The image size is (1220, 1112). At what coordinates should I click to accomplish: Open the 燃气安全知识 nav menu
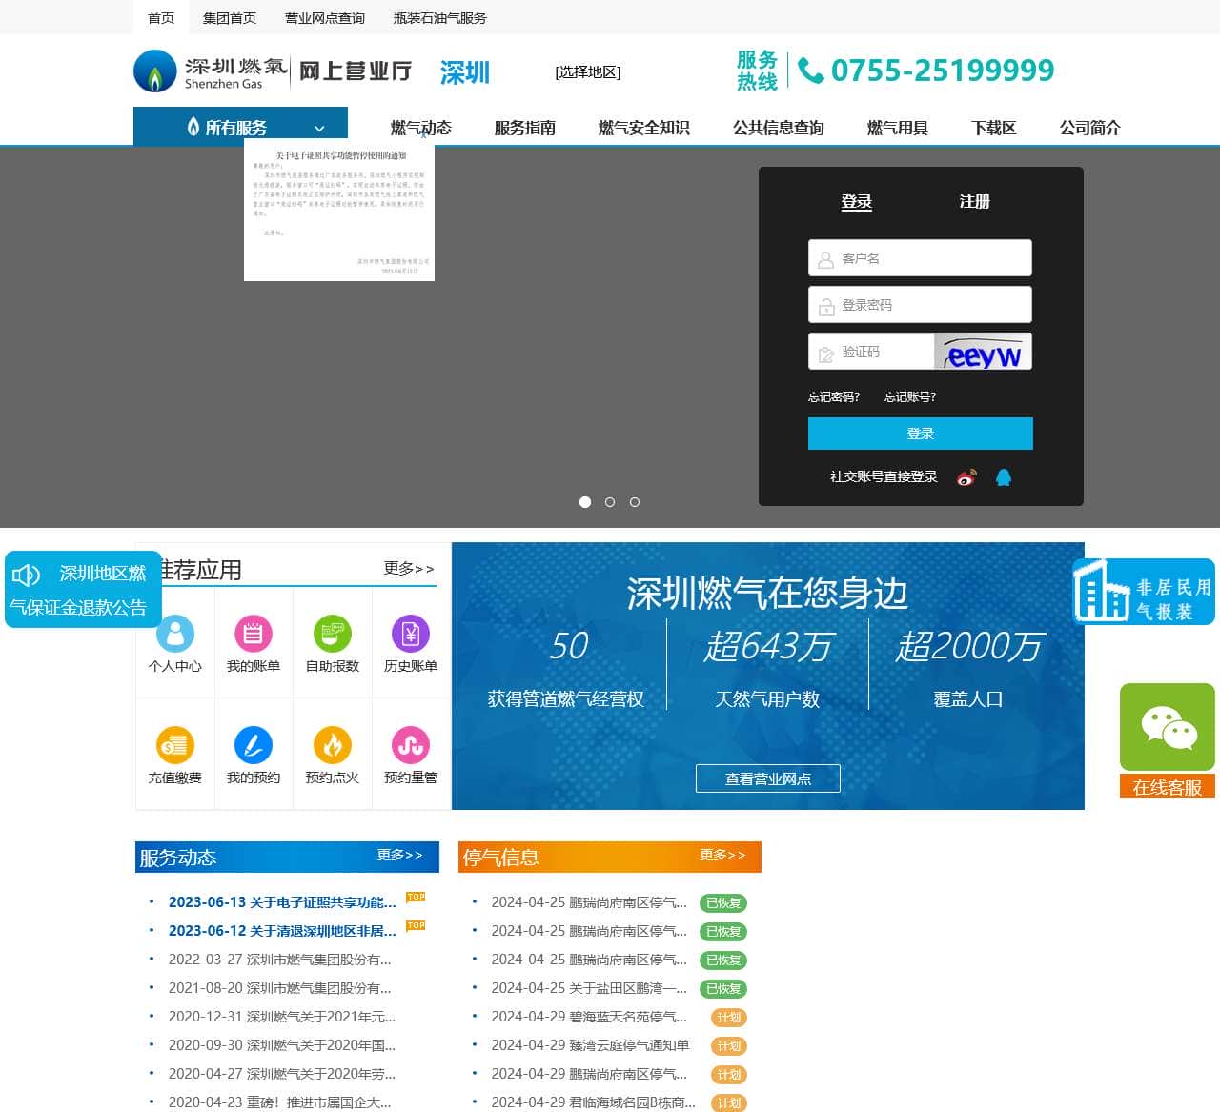644,128
